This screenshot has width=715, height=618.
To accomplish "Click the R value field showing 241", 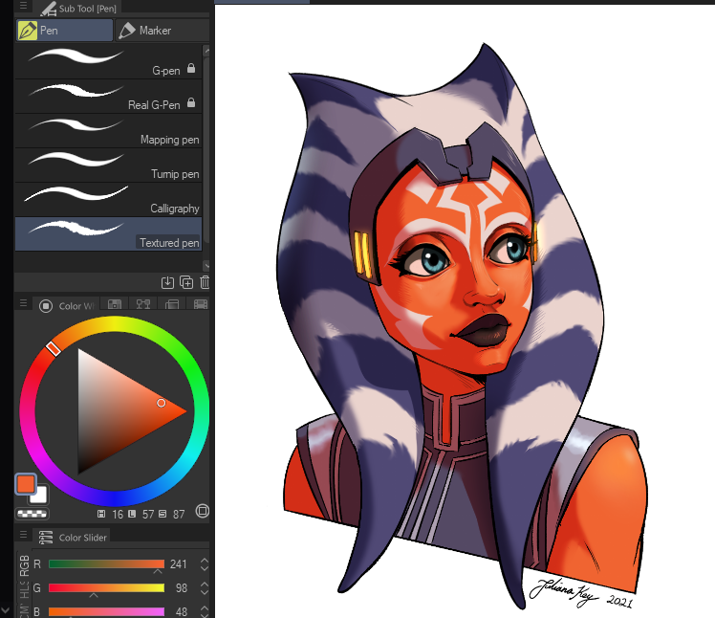I will [x=179, y=564].
